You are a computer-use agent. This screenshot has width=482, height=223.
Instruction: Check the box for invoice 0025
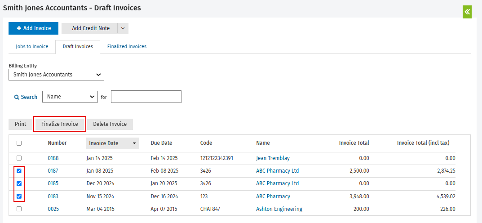point(19,209)
